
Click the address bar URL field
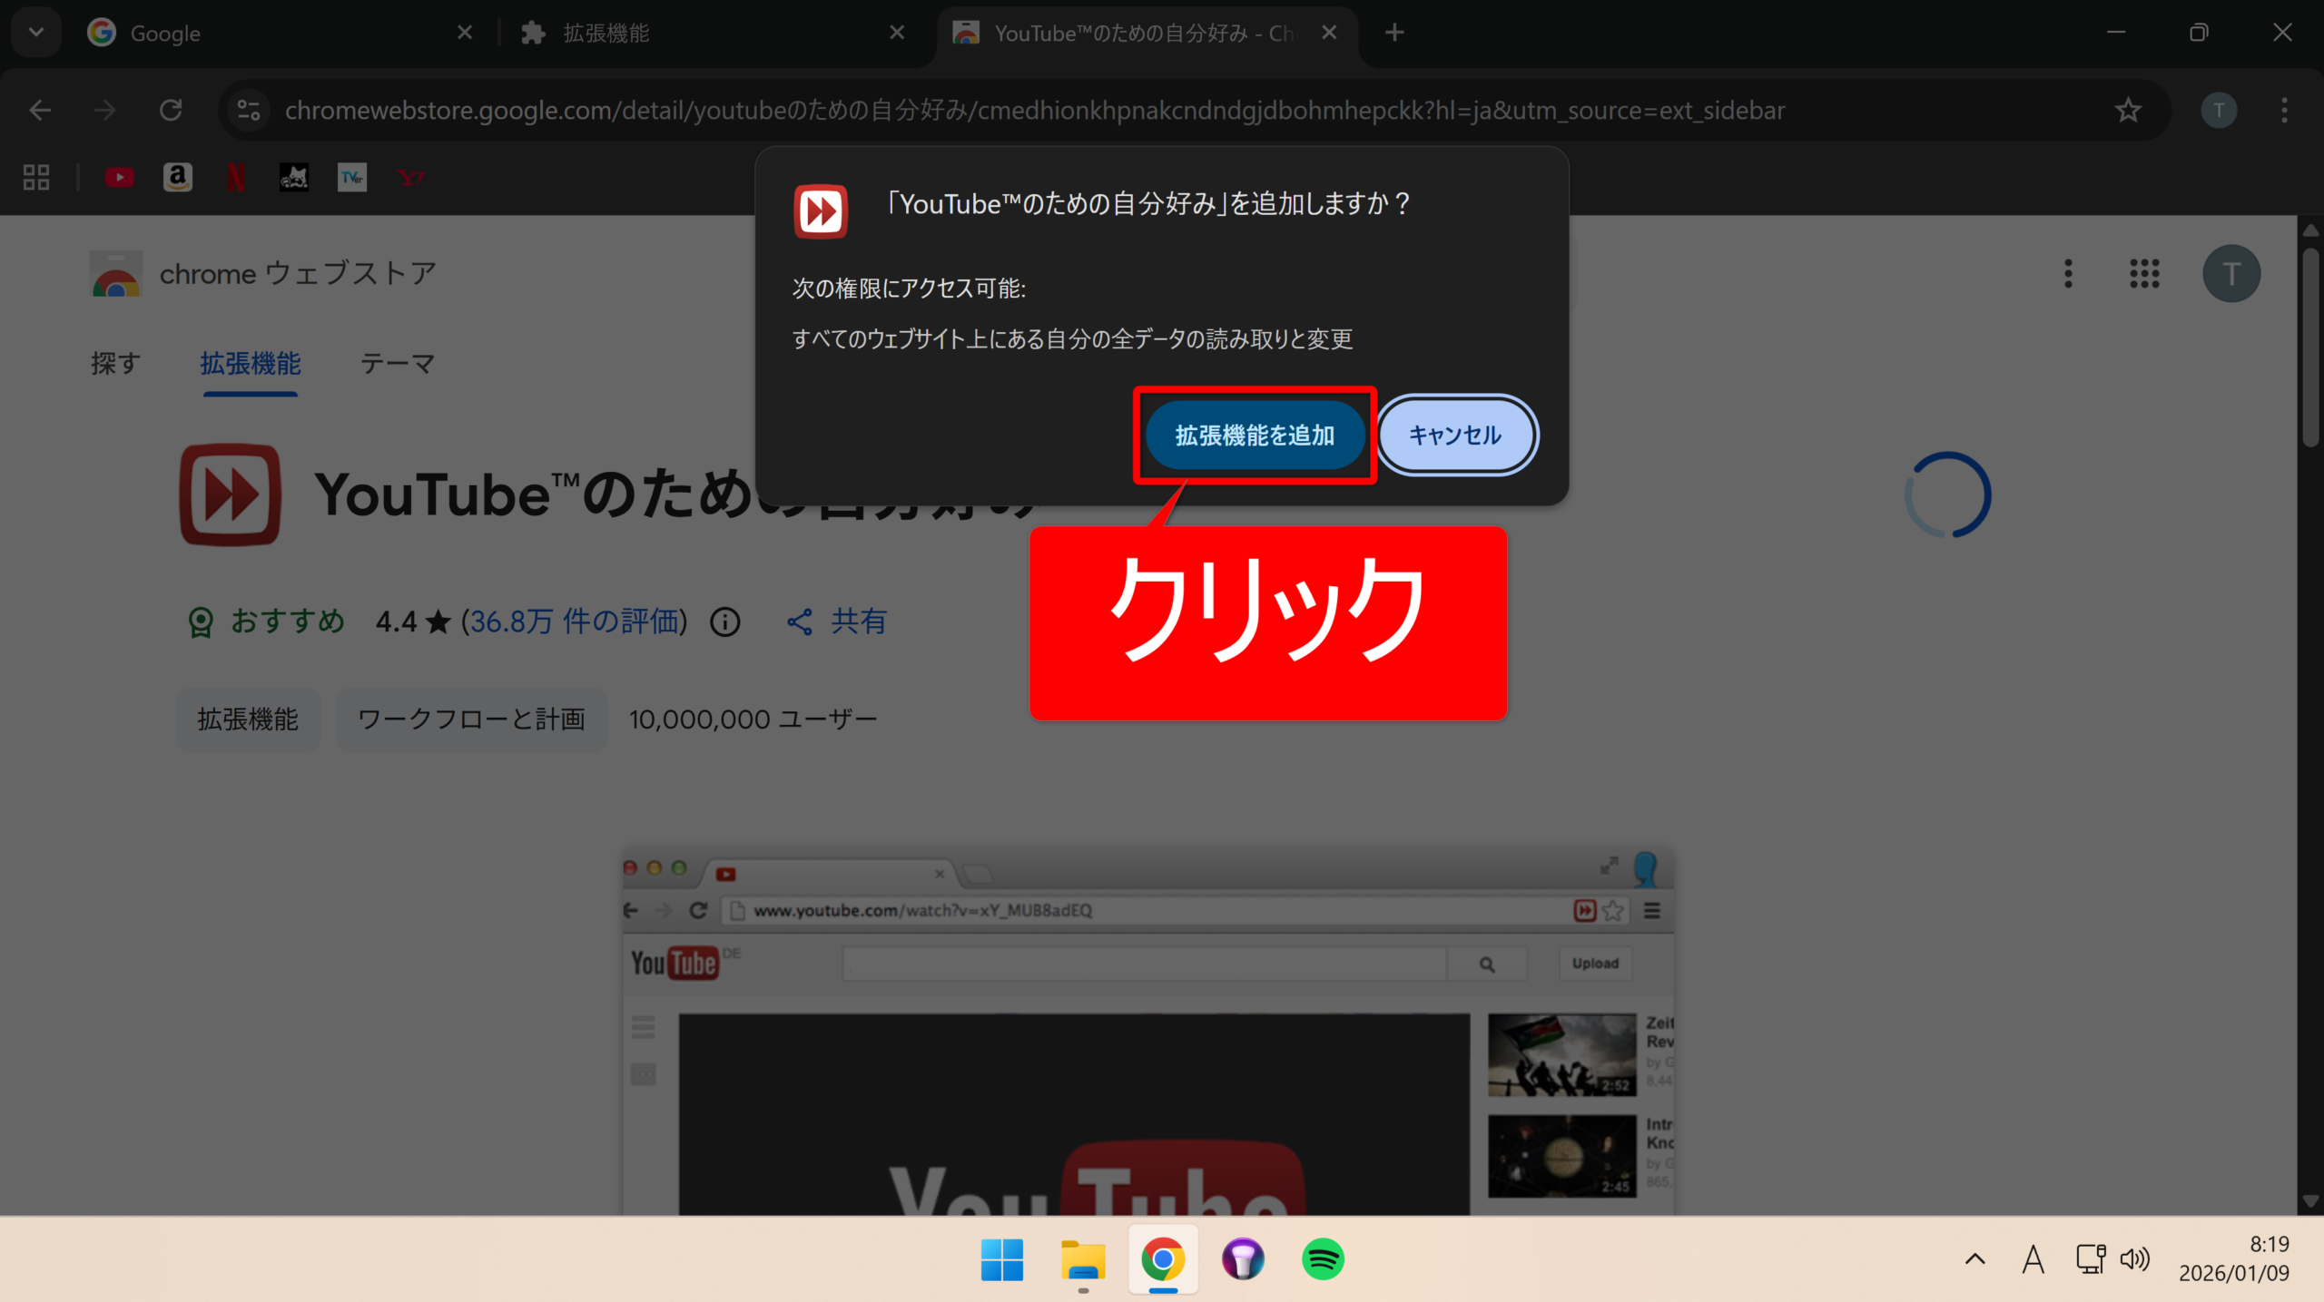1035,111
